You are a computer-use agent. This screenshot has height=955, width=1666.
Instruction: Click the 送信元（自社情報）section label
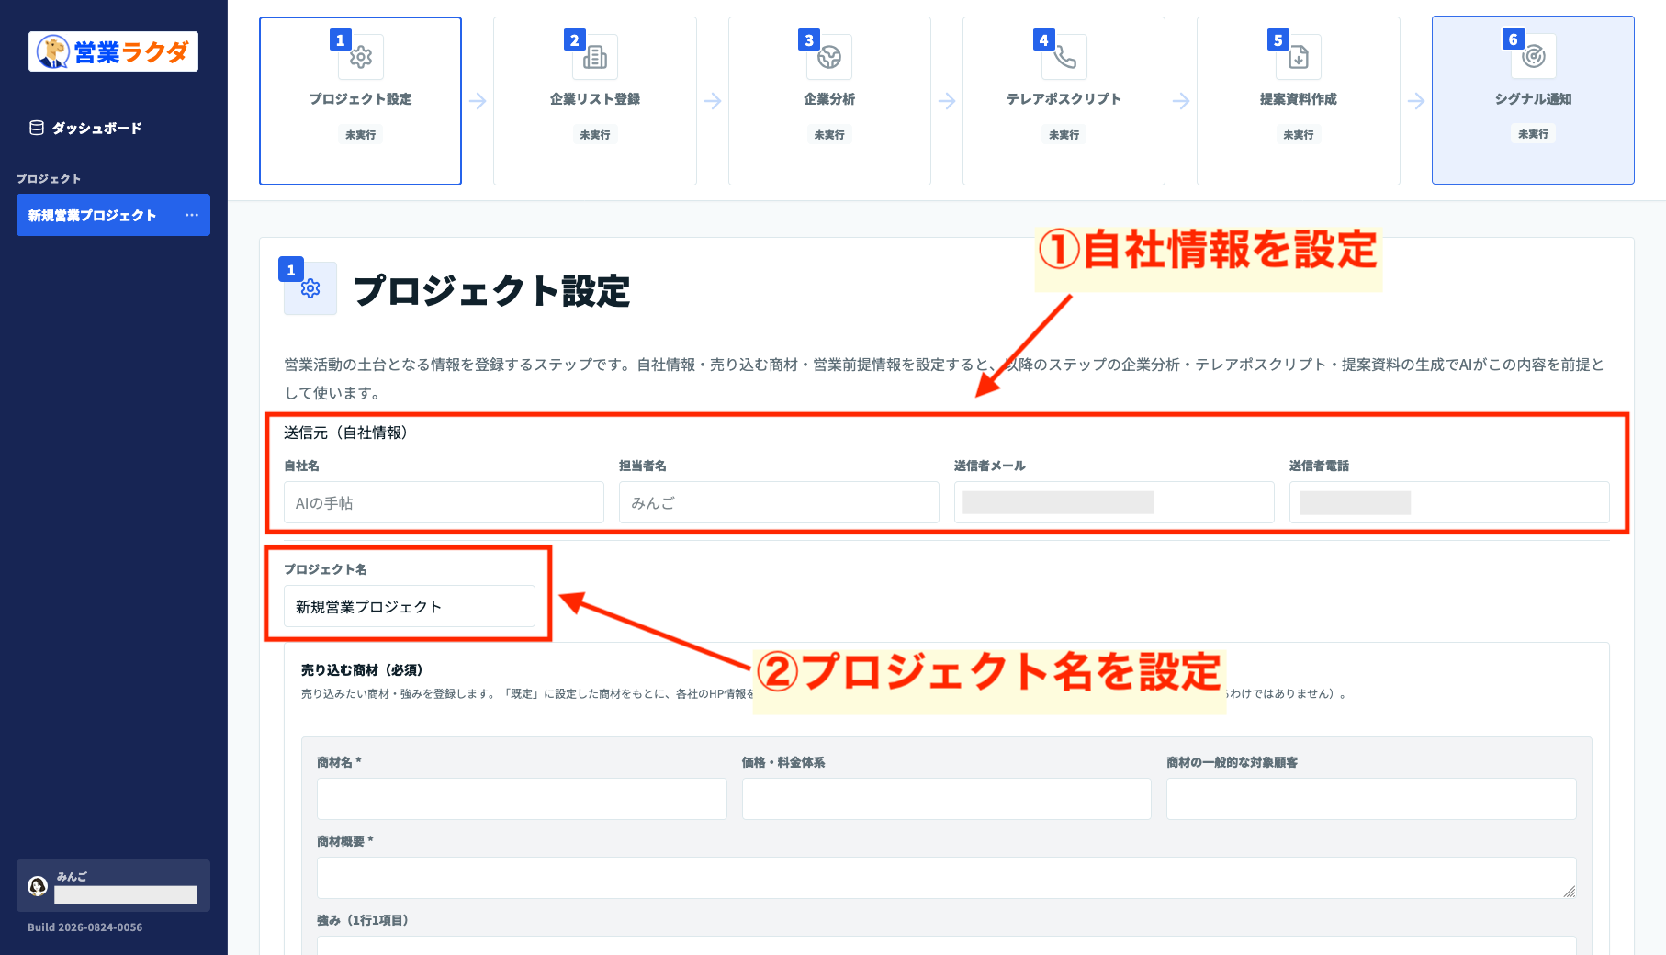(x=346, y=433)
